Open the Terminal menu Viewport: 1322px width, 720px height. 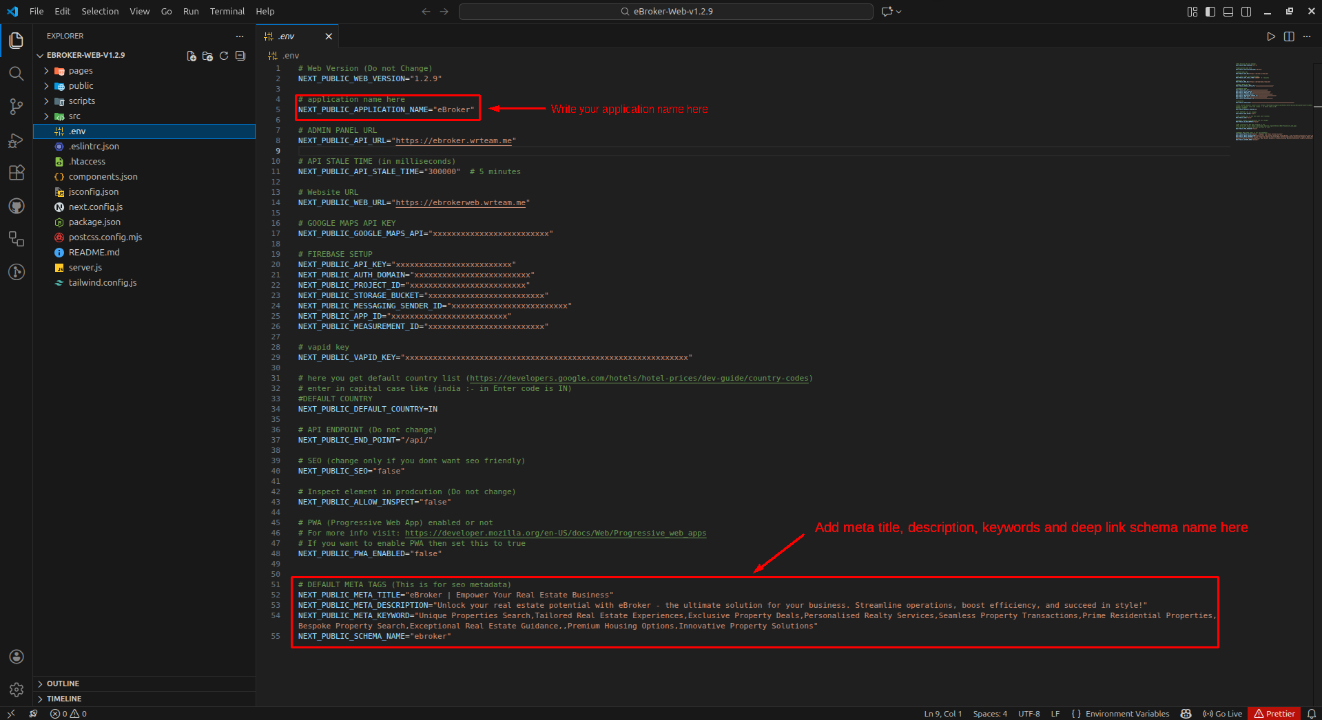[227, 12]
